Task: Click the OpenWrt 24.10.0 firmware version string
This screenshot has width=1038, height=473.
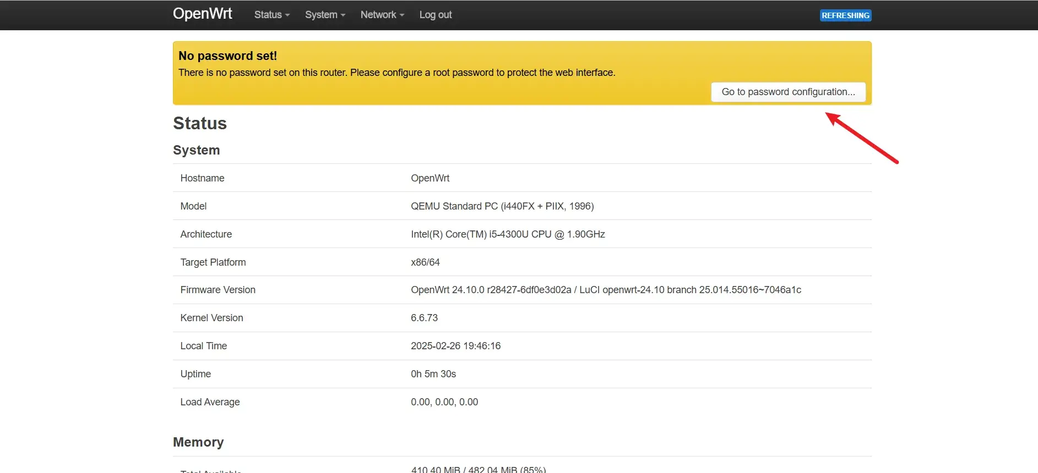Action: (x=606, y=290)
